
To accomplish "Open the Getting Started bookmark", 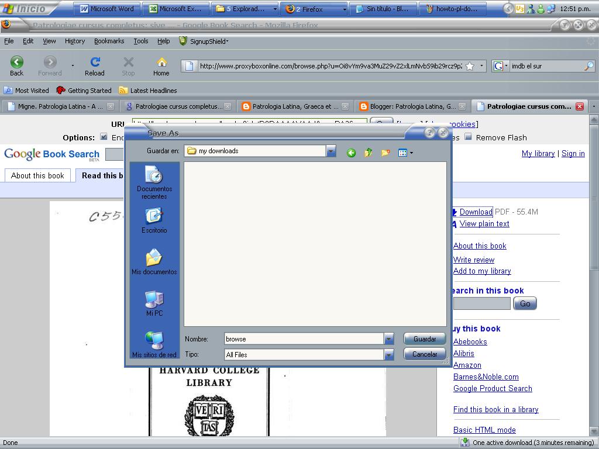I will coord(84,91).
